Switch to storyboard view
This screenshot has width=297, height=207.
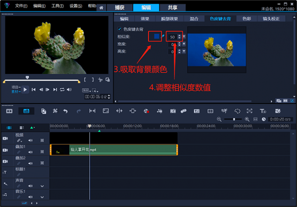pos(9,111)
